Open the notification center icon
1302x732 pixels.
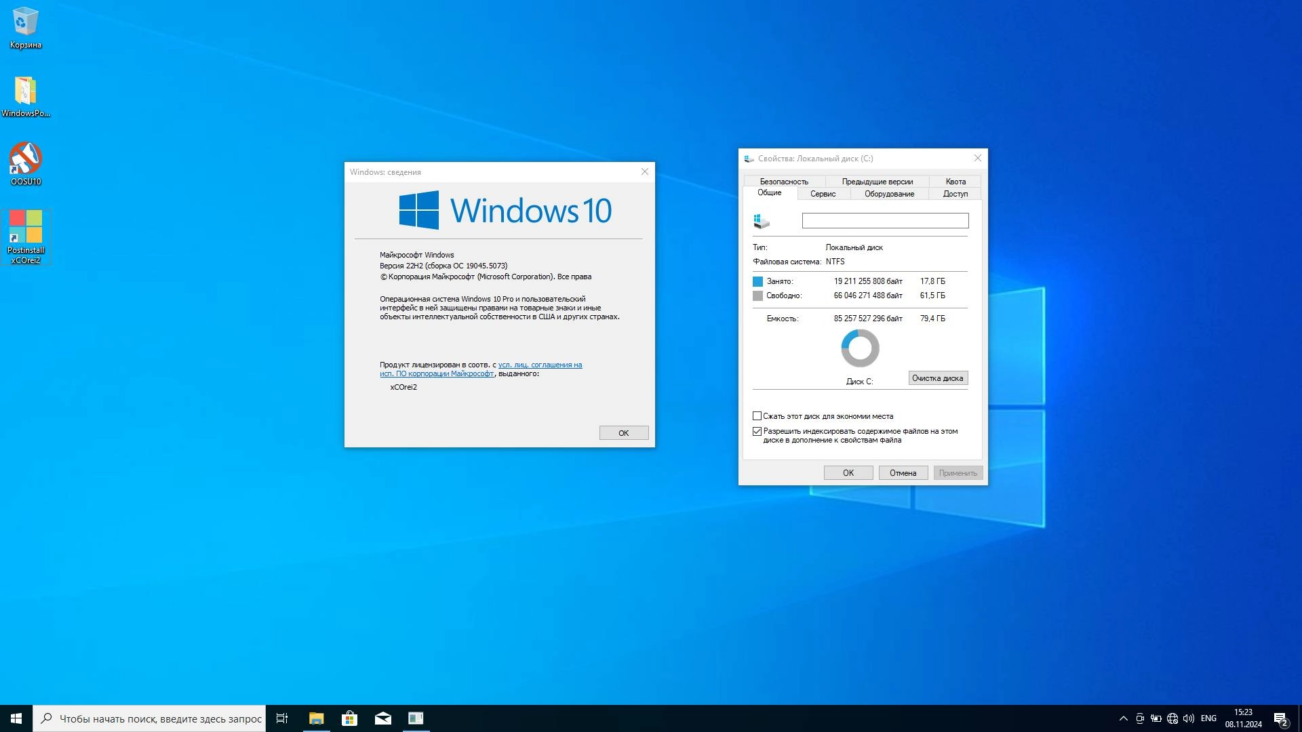click(1280, 718)
